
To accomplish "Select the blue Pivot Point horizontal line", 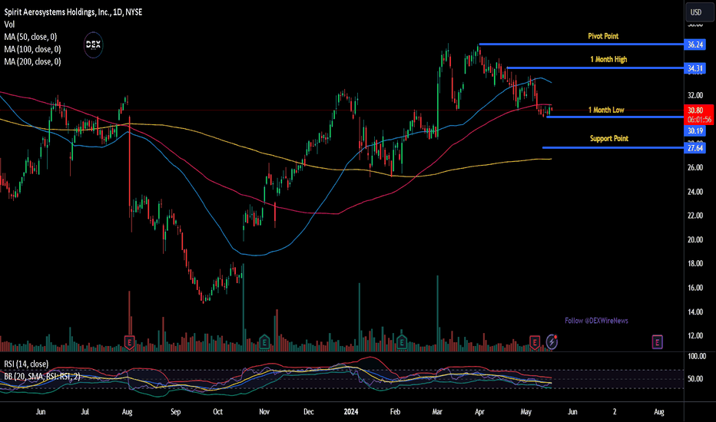I will [581, 45].
